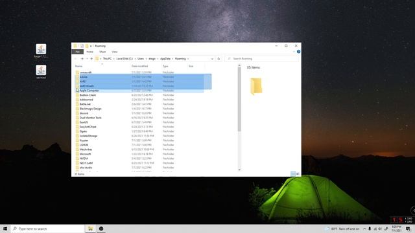Viewport: 415px width, 233px height.
Task: Open the notification center icon
Action: click(x=408, y=228)
